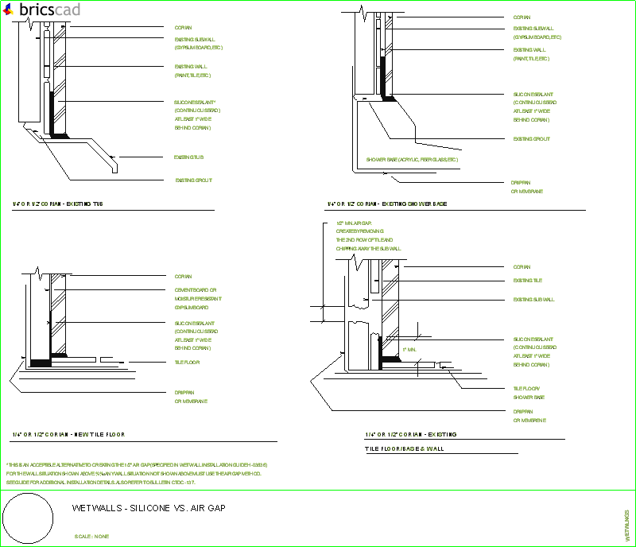Click 'EXISTING SUBWALL' label in shower base detail
The height and width of the screenshot is (547, 636).
click(533, 29)
